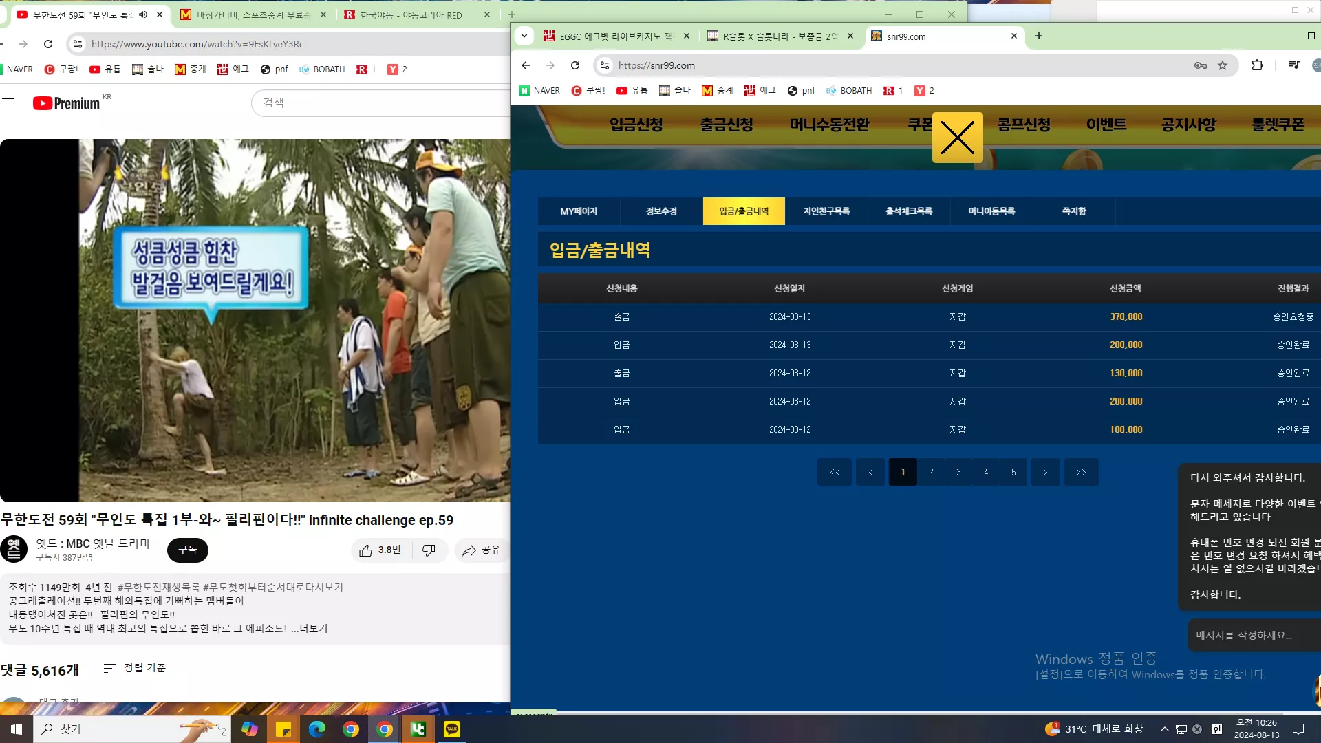Image resolution: width=1321 pixels, height=743 pixels.
Task: Switch to the MY페이지 tab
Action: pos(579,211)
